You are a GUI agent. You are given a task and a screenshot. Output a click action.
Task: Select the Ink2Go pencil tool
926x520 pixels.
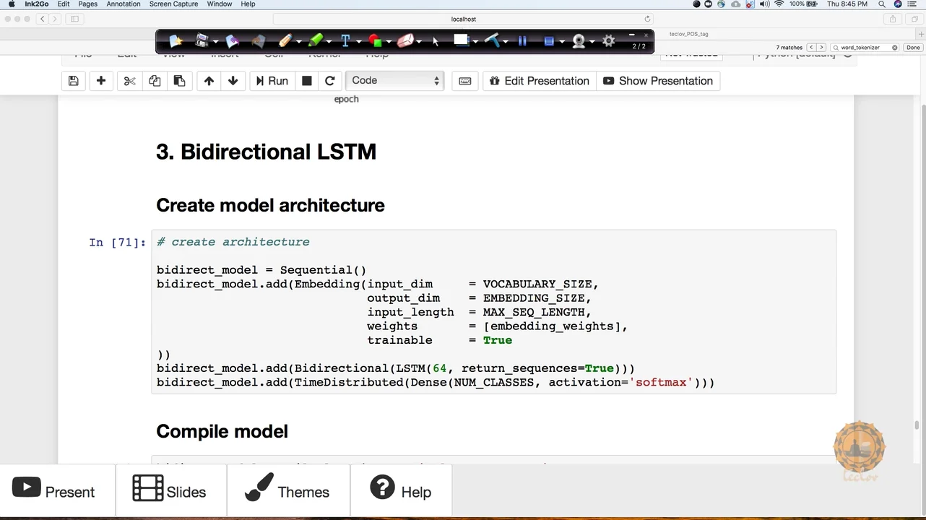click(285, 41)
